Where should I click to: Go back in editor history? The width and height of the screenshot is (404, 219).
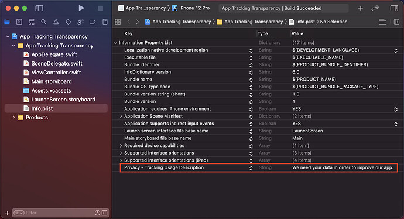[129, 22]
